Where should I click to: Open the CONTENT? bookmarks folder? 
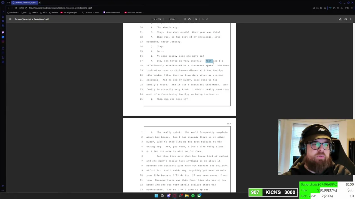14,12
